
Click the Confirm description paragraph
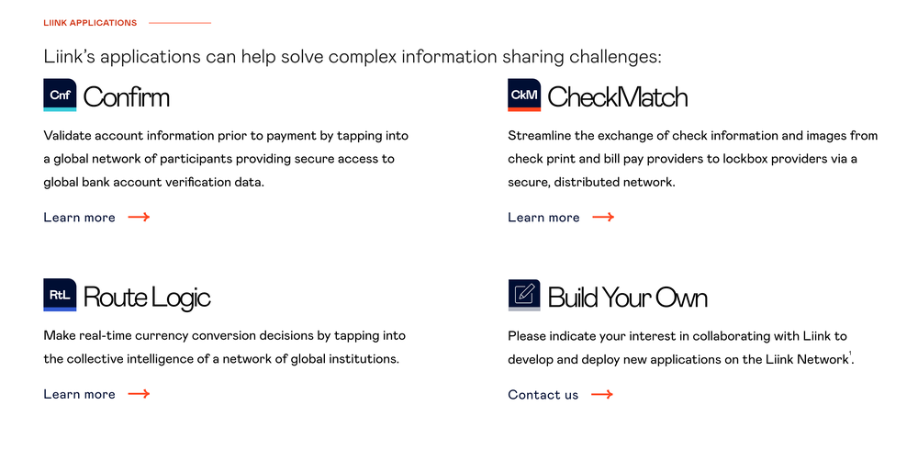coord(226,159)
